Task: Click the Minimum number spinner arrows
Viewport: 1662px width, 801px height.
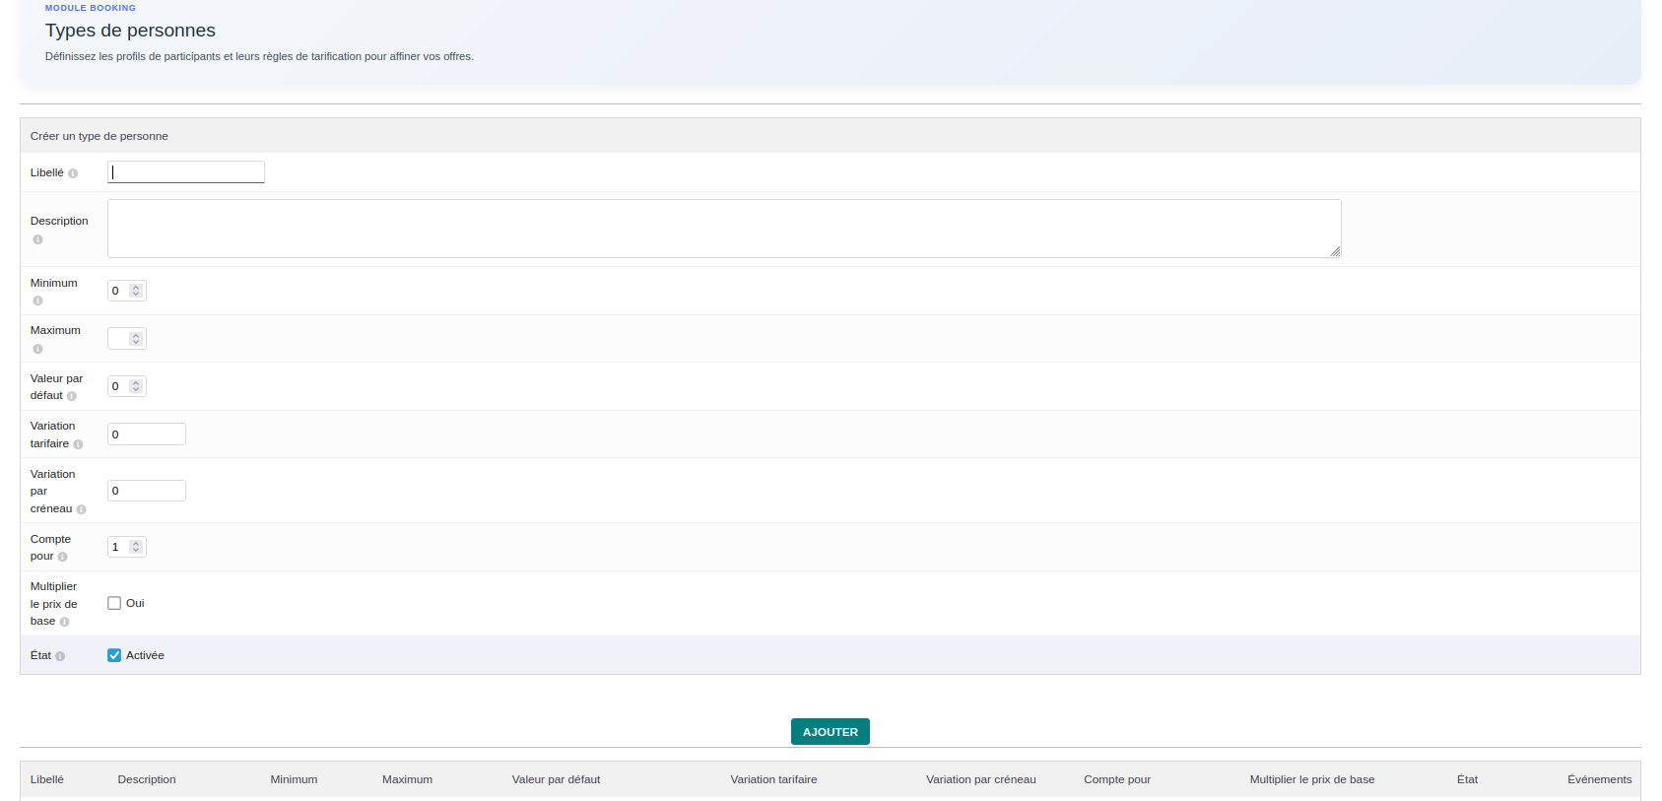Action: coord(136,291)
